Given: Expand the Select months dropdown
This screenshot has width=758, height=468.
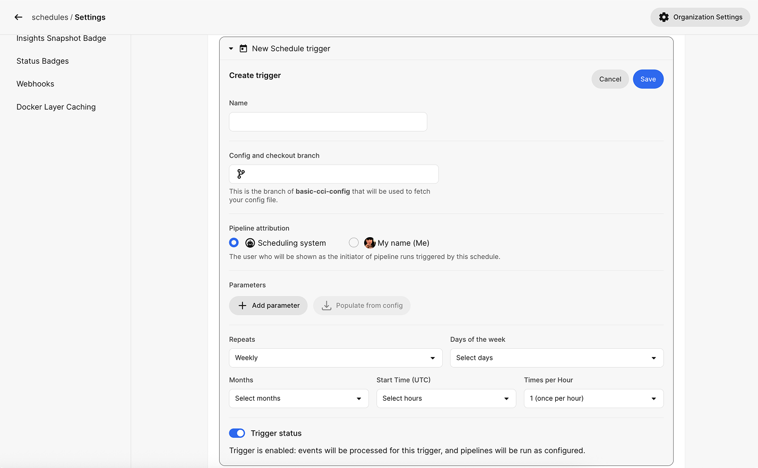Looking at the screenshot, I should point(298,398).
